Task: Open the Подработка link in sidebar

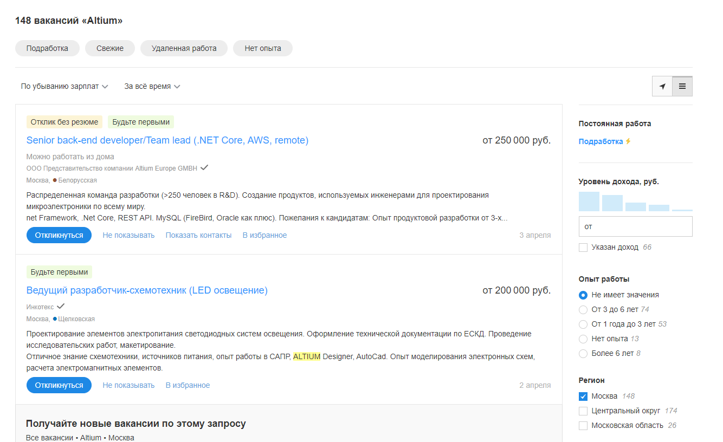Action: (x=601, y=141)
